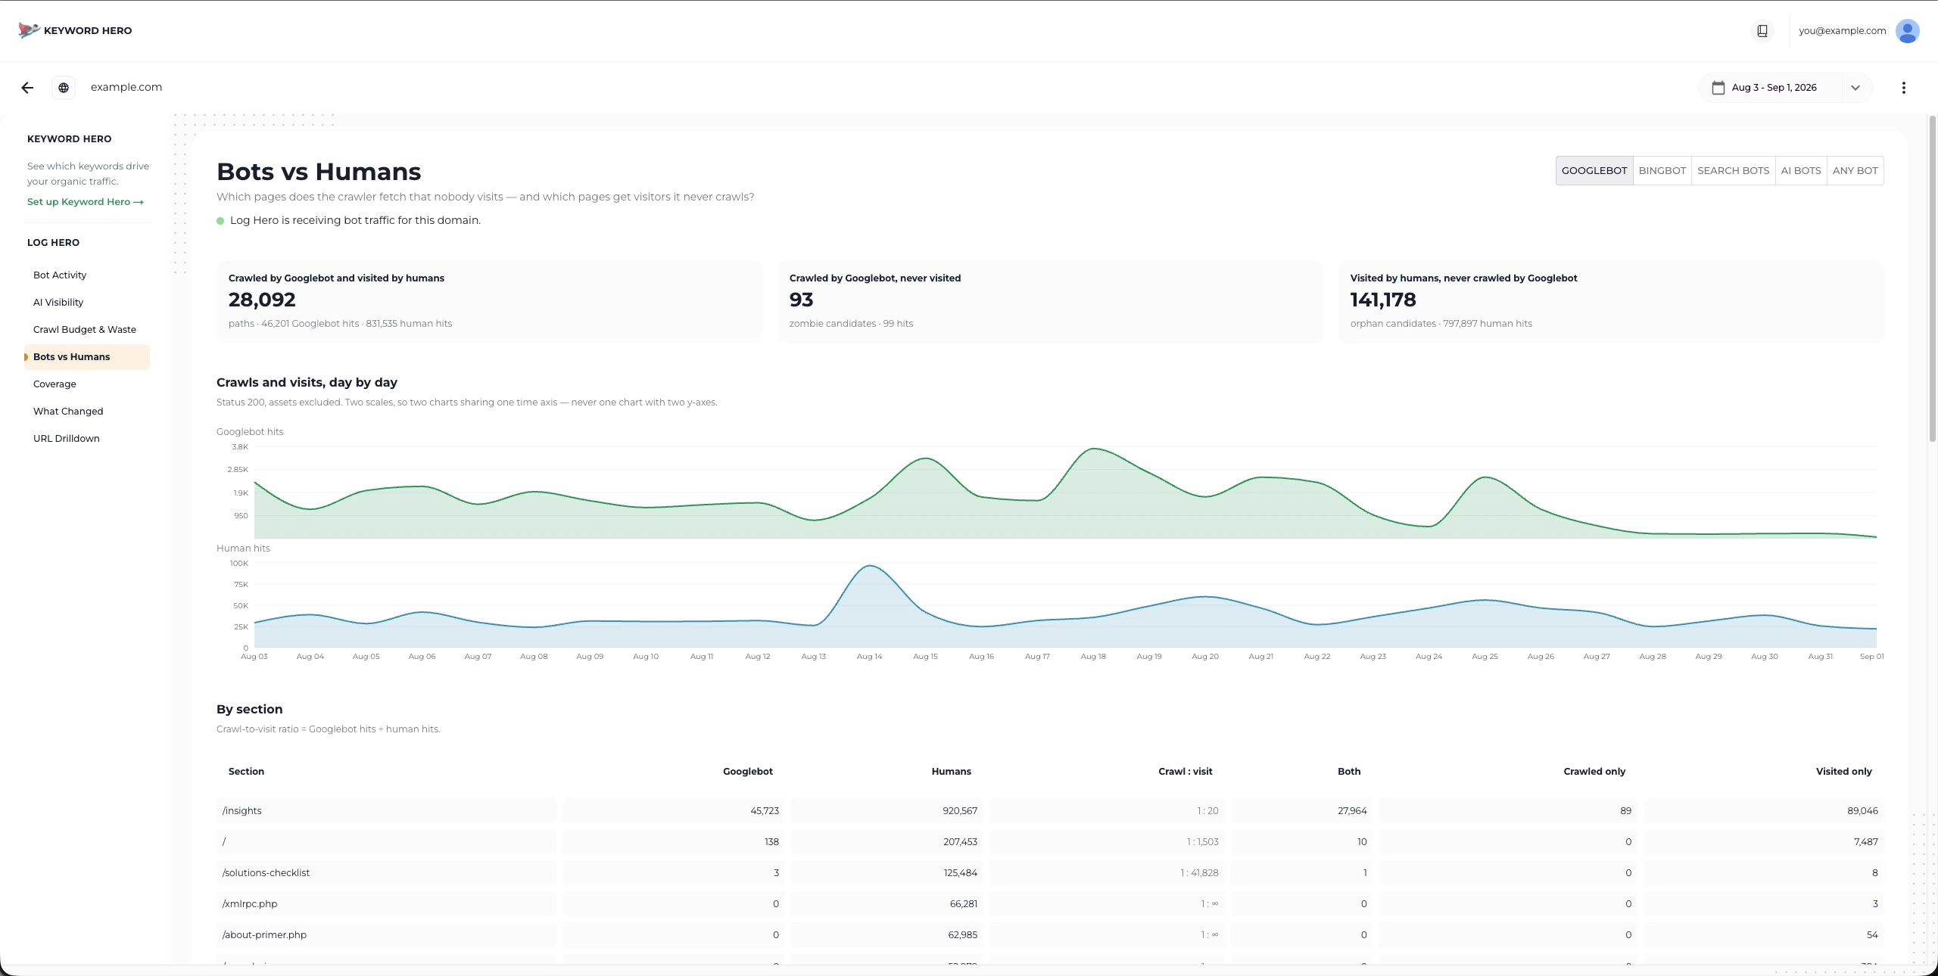Click the Set up Keyword Hero link
Screen dimensions: 1938x976
[x=86, y=202]
